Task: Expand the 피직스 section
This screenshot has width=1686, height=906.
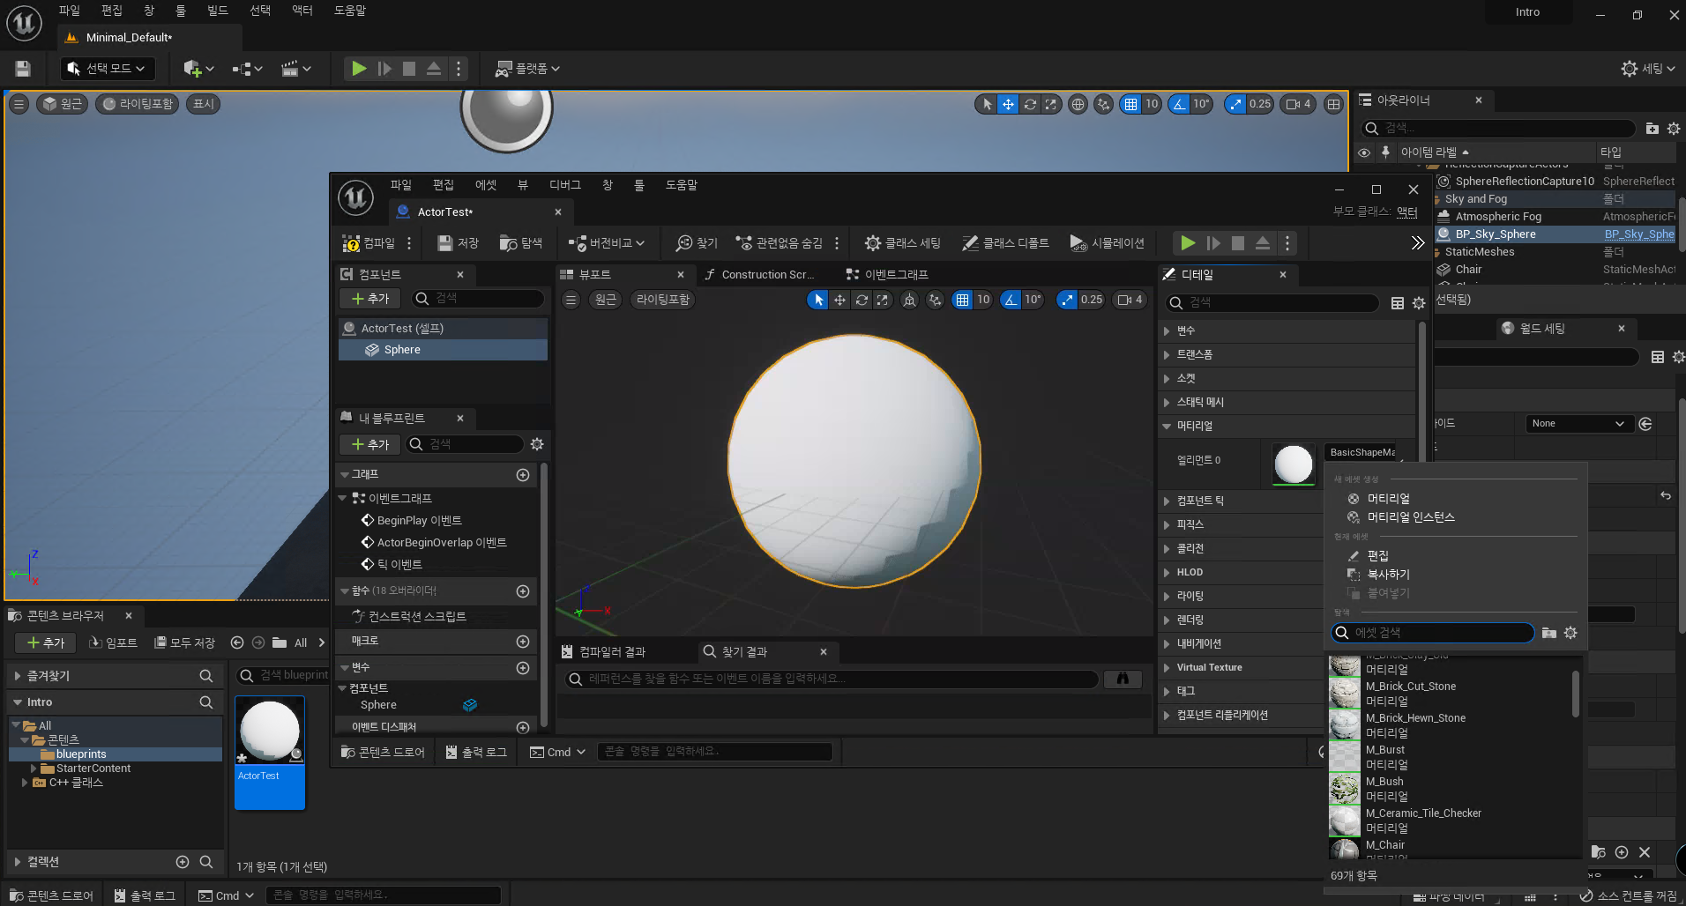Action: click(1168, 525)
